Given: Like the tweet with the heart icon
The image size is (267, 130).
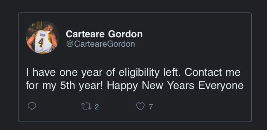Looking at the screenshot, I should 140,107.
